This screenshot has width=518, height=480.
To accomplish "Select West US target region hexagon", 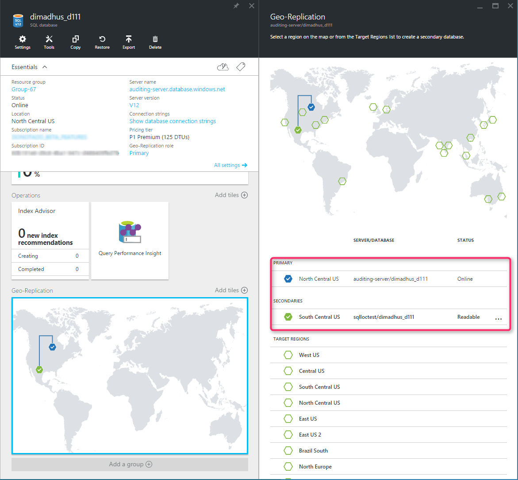I will 288,355.
